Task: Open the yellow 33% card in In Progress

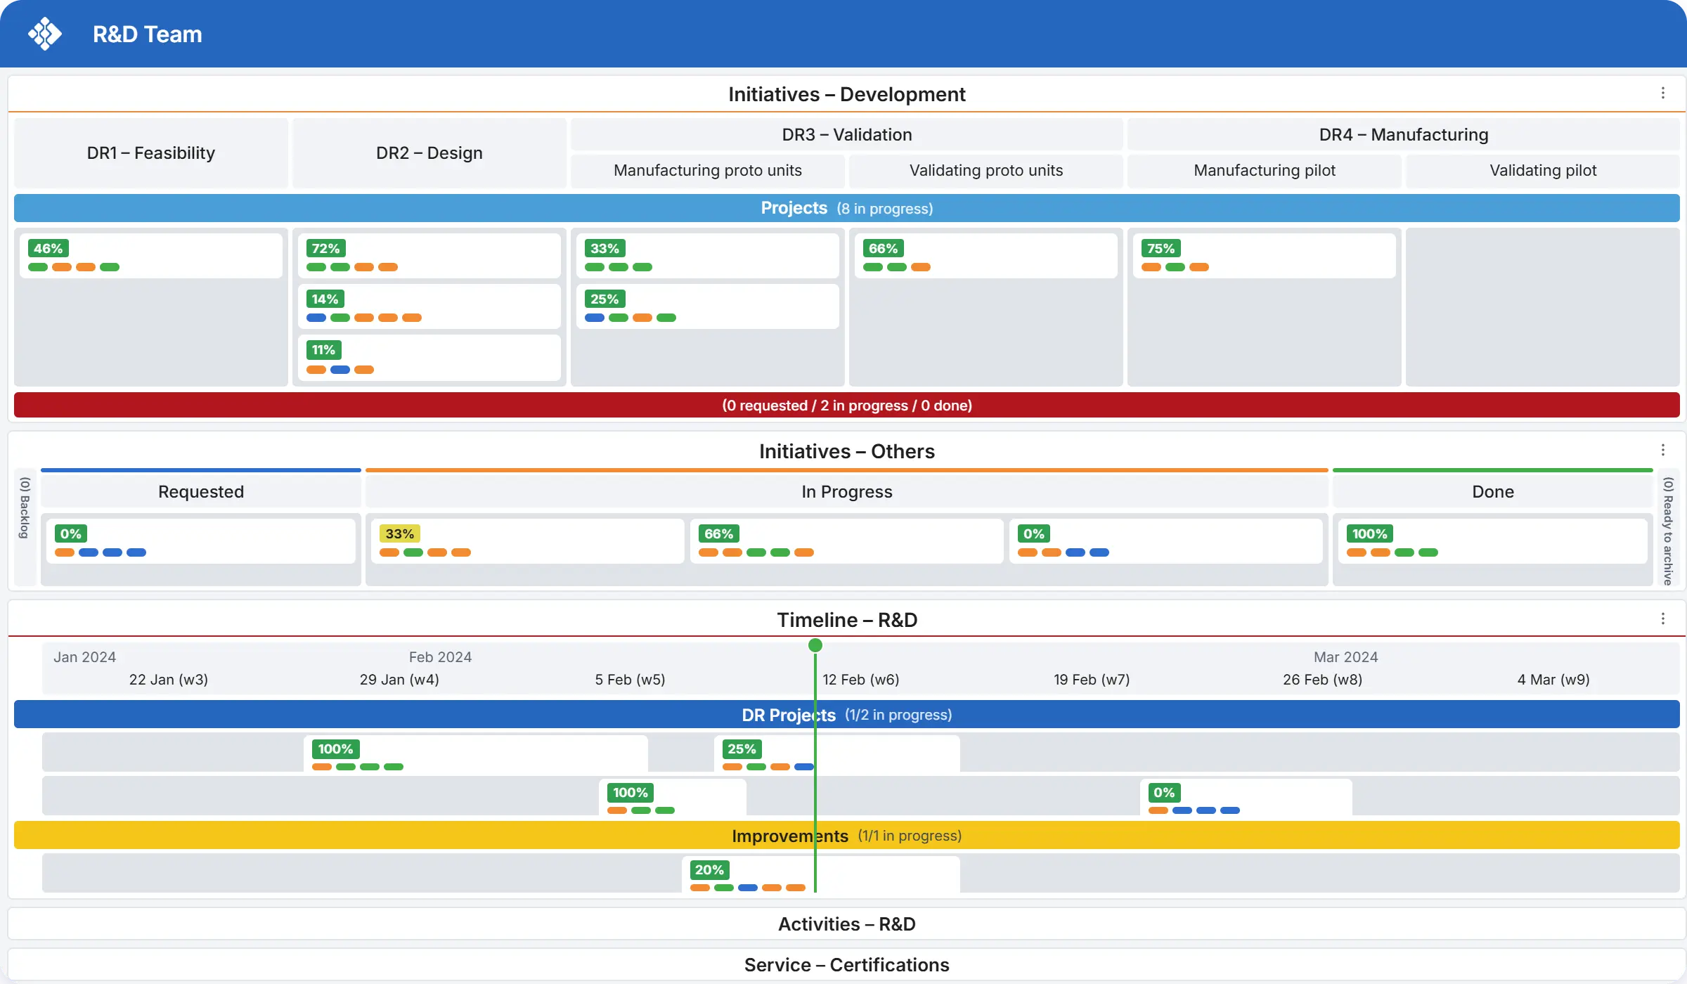Action: click(x=528, y=541)
